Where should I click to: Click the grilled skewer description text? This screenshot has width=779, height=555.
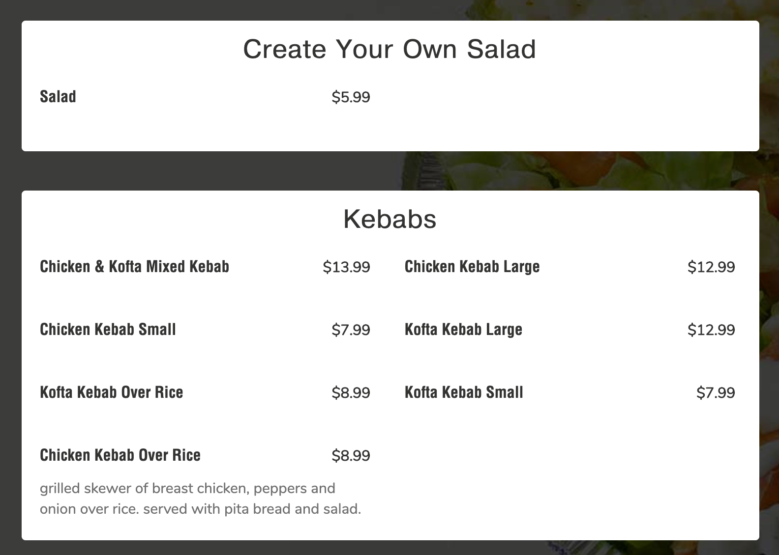pyautogui.click(x=200, y=499)
